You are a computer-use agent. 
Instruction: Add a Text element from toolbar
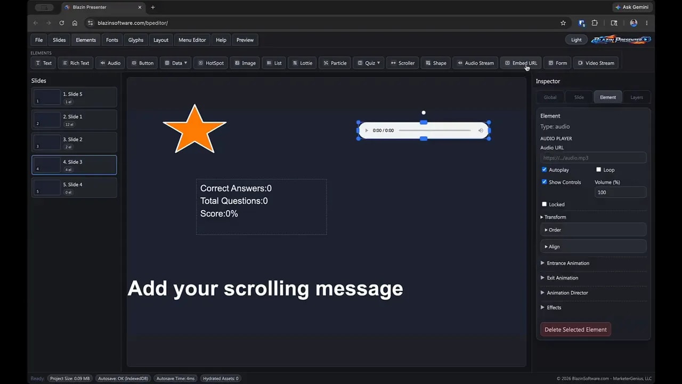click(43, 63)
